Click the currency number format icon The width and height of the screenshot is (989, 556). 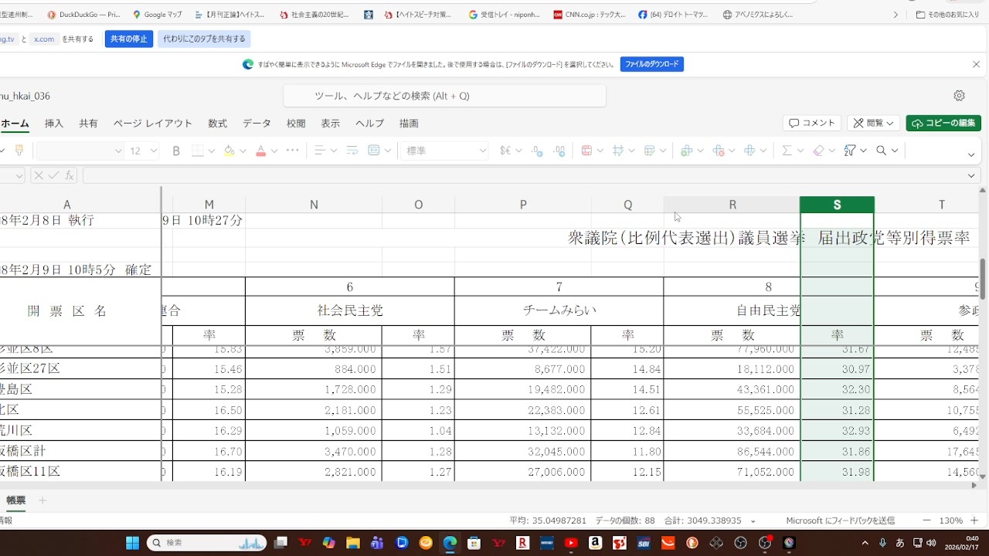(506, 151)
